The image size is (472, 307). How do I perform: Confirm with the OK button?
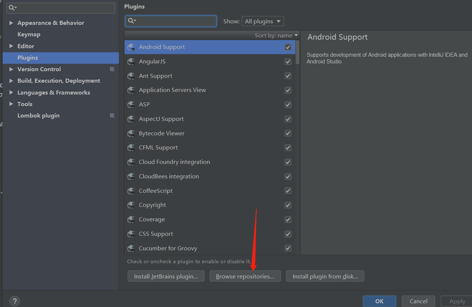pyautogui.click(x=379, y=301)
